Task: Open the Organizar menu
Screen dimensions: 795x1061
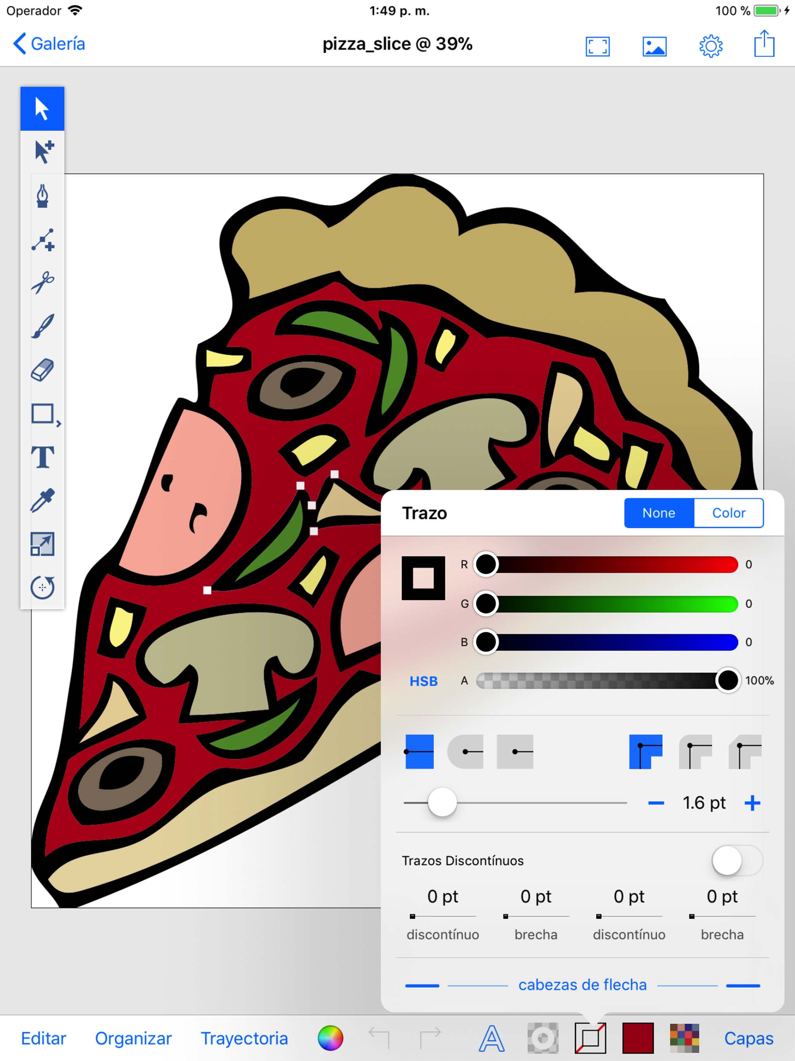Action: coord(133,1038)
